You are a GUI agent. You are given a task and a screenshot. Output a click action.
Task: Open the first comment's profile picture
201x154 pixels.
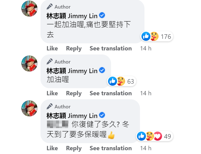pyautogui.click(x=29, y=9)
